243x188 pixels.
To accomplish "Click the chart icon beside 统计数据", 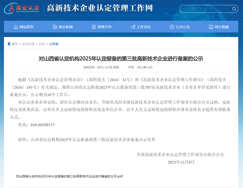I will coord(211,27).
